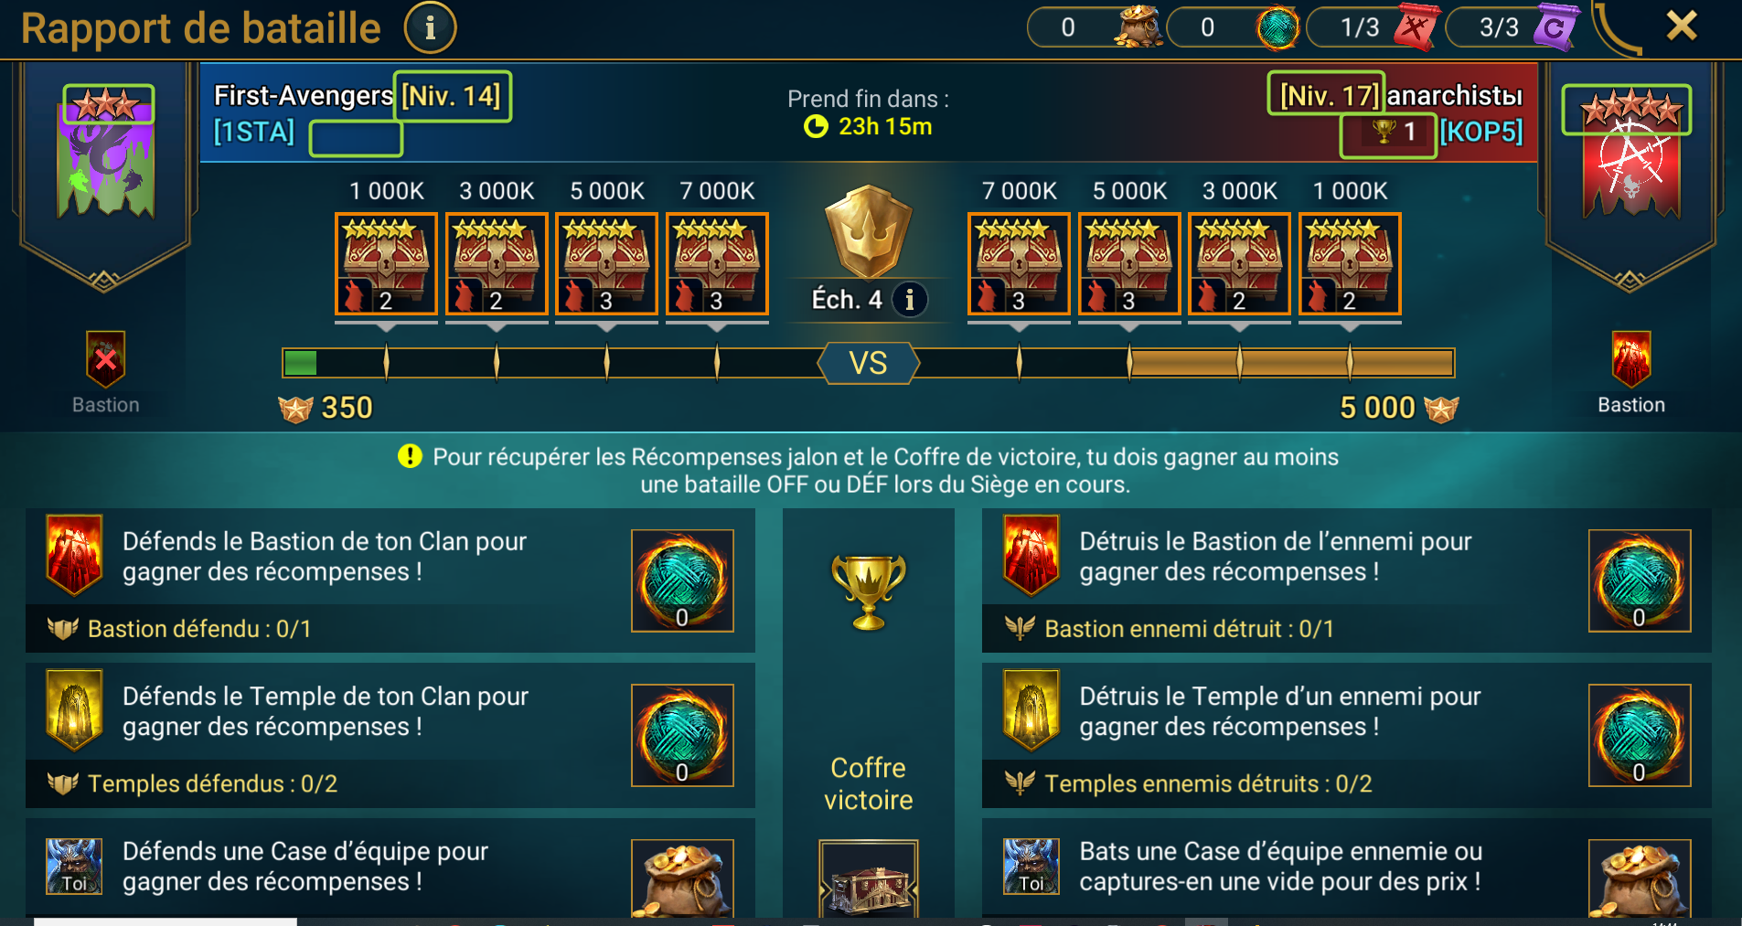
Task: Click the purple scroll 3/3 counter
Action: click(1513, 27)
